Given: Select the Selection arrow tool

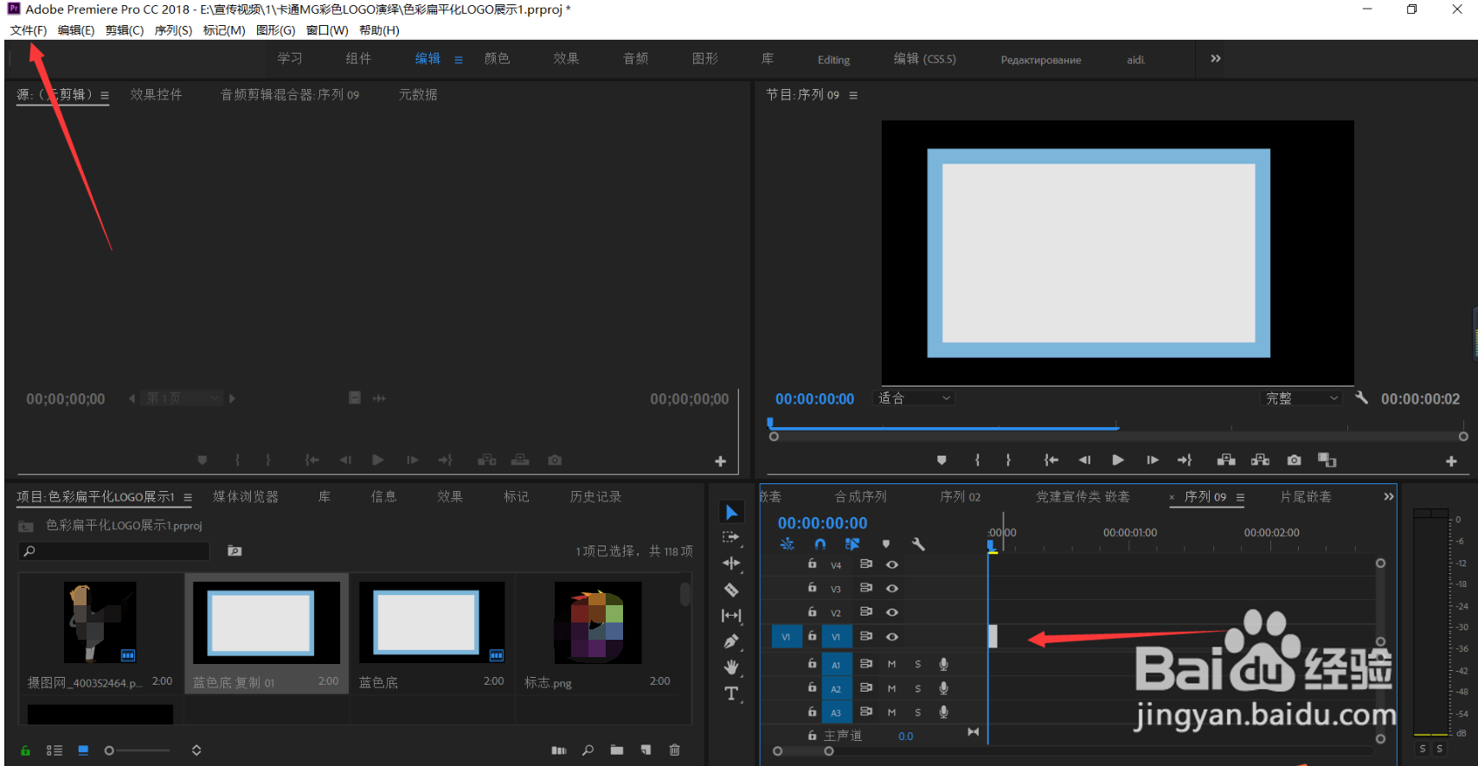Looking at the screenshot, I should click(731, 513).
